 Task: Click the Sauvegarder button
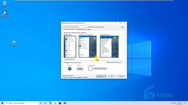pyautogui.click(x=100, y=76)
